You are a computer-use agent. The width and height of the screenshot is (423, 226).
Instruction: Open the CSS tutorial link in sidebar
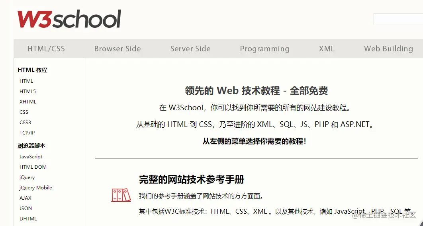coord(24,112)
